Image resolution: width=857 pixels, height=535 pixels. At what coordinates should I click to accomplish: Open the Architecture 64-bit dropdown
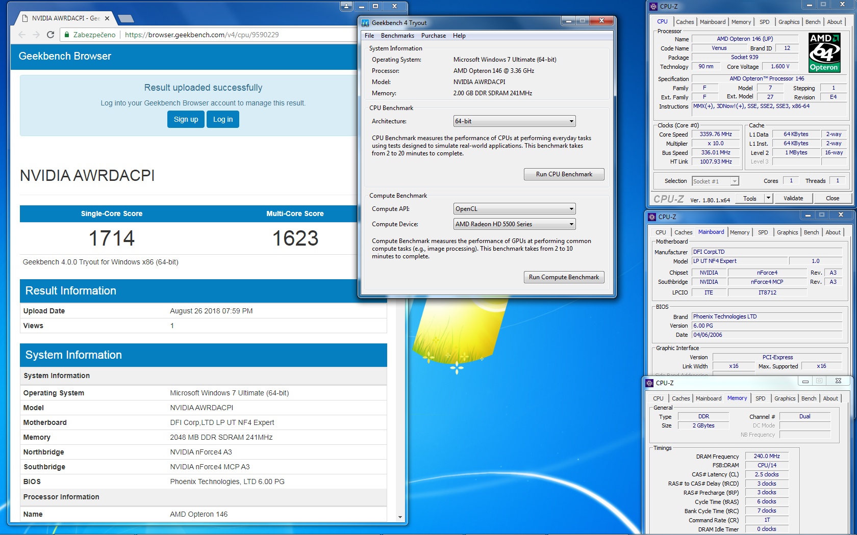[x=514, y=121]
